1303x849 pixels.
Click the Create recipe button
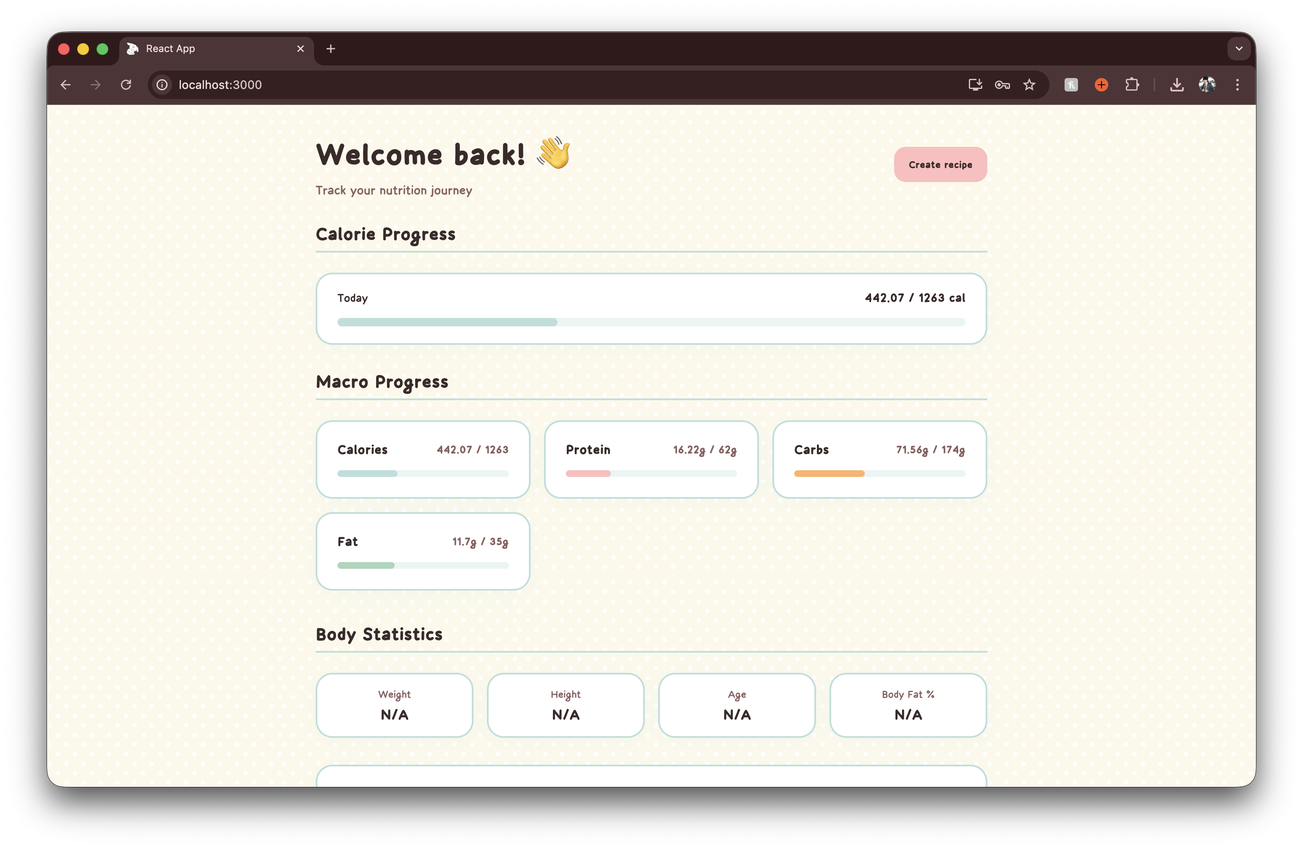click(x=940, y=165)
